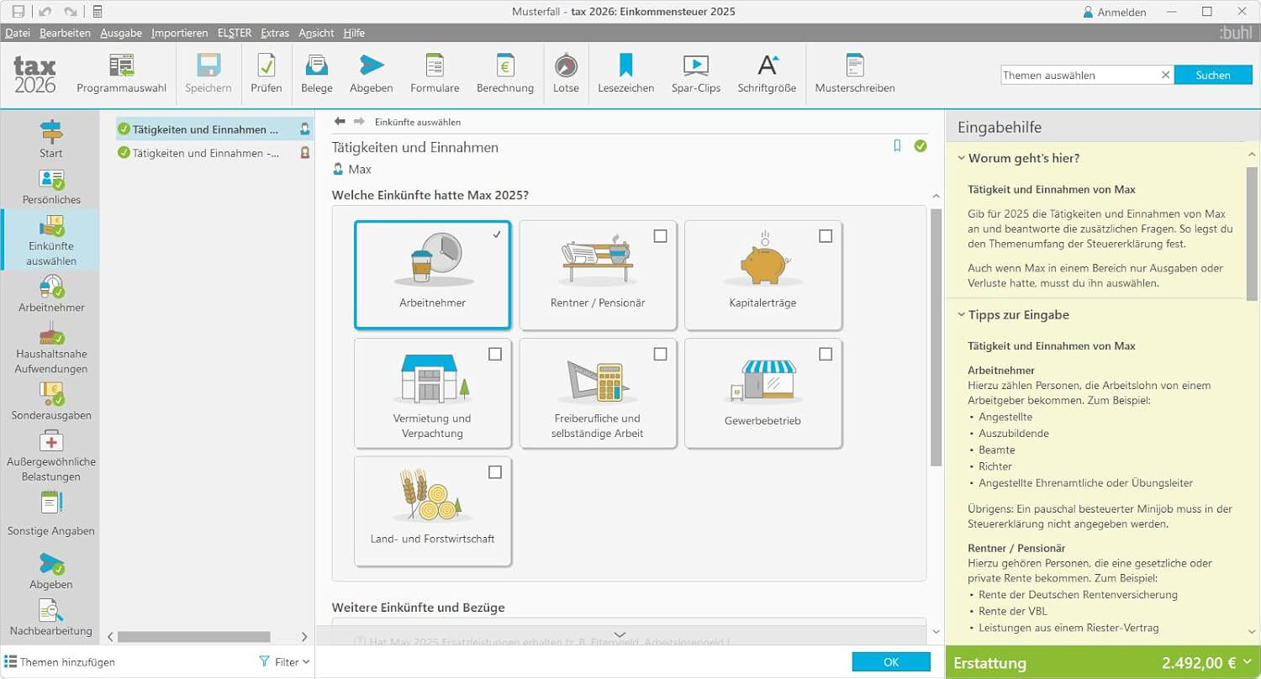Click the Schriftgröße font size icon

[767, 73]
